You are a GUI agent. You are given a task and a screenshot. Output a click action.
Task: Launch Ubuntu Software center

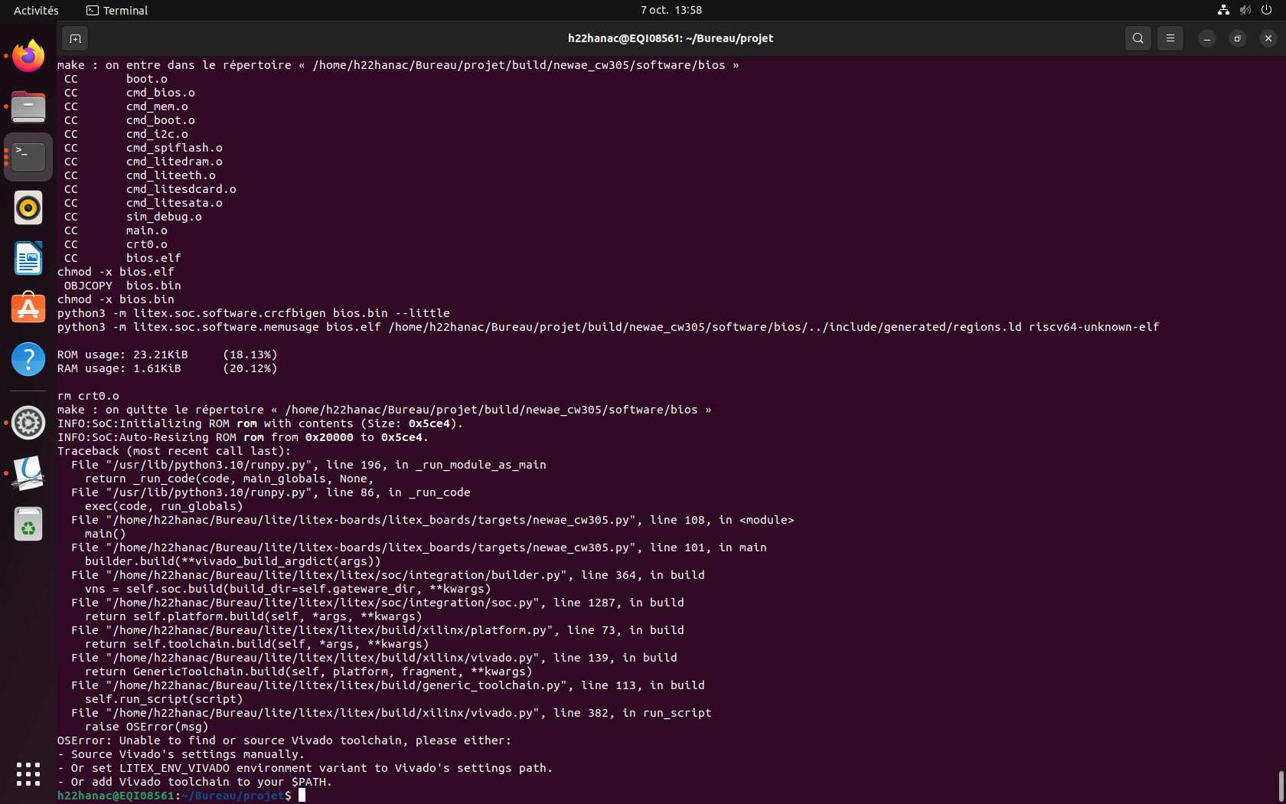click(x=28, y=308)
